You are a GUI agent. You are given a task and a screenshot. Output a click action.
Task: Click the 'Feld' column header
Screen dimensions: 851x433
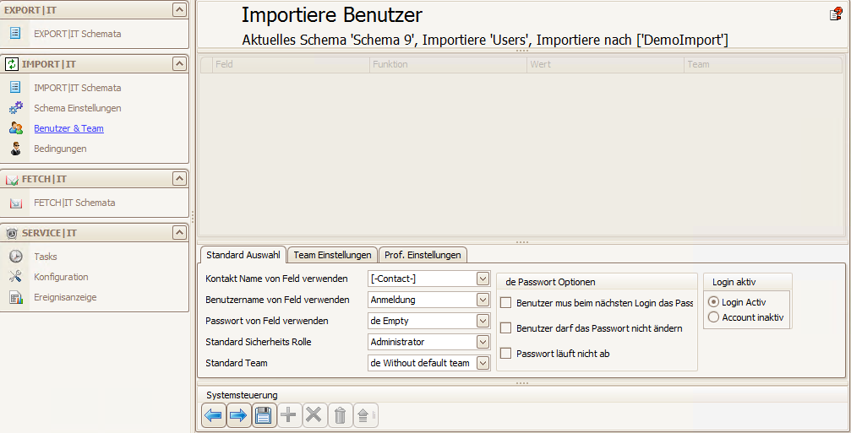[x=291, y=64]
